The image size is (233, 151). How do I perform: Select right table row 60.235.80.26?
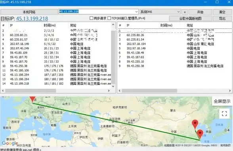[175, 35]
